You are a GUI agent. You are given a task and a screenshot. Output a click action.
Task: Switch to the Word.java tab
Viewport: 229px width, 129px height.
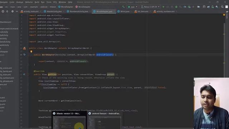[125, 11]
